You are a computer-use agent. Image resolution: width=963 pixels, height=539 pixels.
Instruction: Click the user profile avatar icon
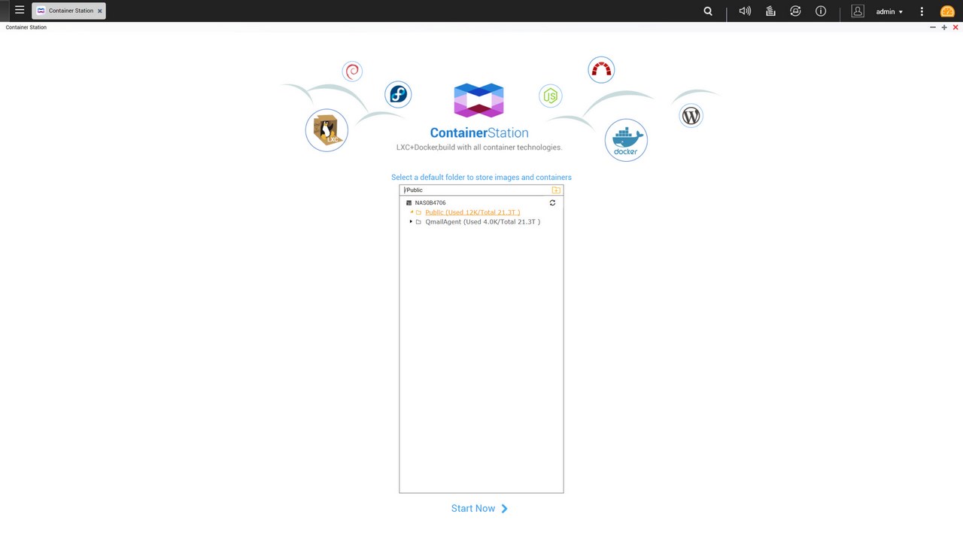click(x=858, y=11)
